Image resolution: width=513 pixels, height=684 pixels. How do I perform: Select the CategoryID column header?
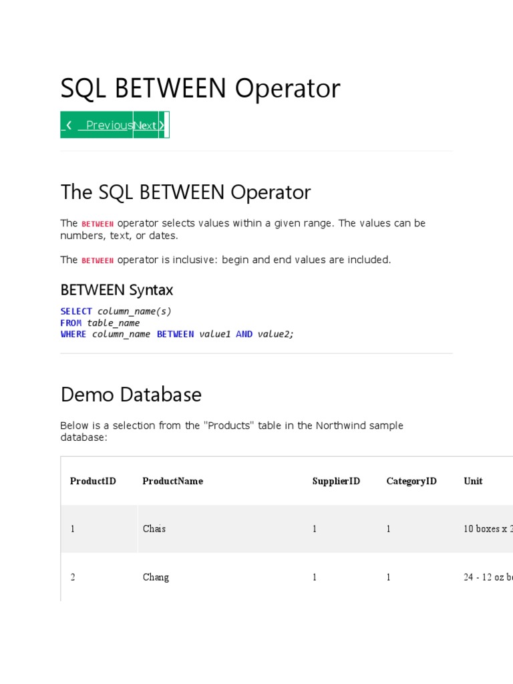pyautogui.click(x=411, y=481)
